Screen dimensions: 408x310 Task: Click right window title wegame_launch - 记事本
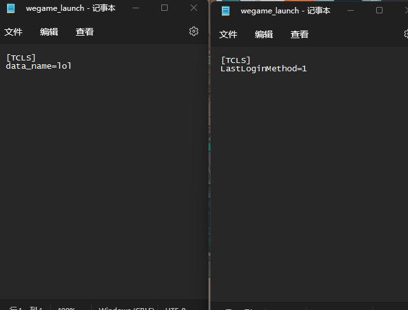click(286, 11)
